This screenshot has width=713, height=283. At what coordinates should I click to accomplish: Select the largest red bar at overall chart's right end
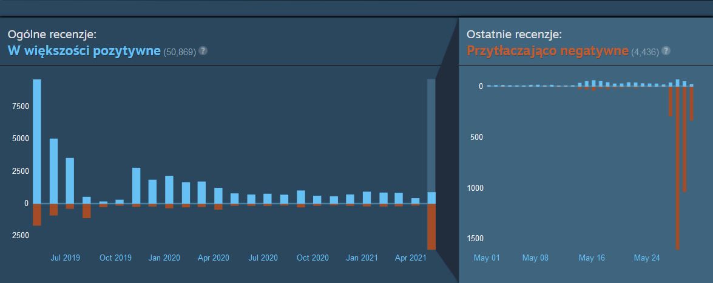click(431, 227)
